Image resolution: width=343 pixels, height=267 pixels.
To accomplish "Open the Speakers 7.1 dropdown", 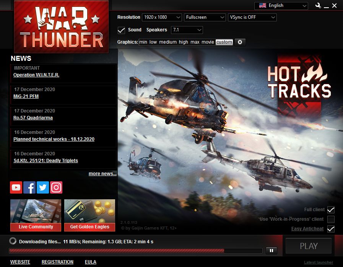I will [x=187, y=30].
